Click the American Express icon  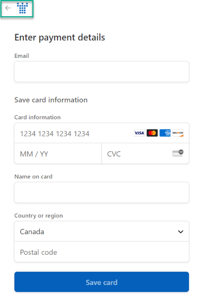165,133
